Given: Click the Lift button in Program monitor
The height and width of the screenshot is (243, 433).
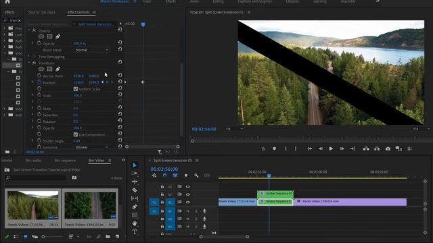Looking at the screenshot, I should (366, 148).
